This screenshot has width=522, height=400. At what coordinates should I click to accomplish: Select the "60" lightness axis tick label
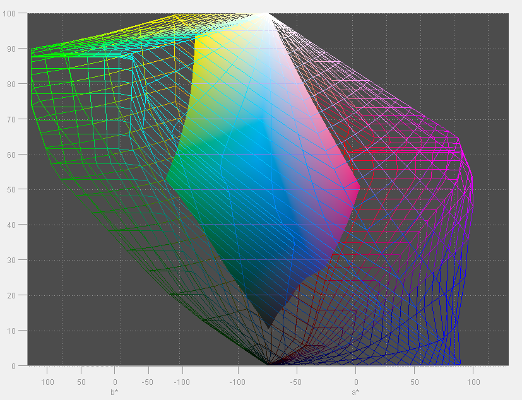click(11, 155)
